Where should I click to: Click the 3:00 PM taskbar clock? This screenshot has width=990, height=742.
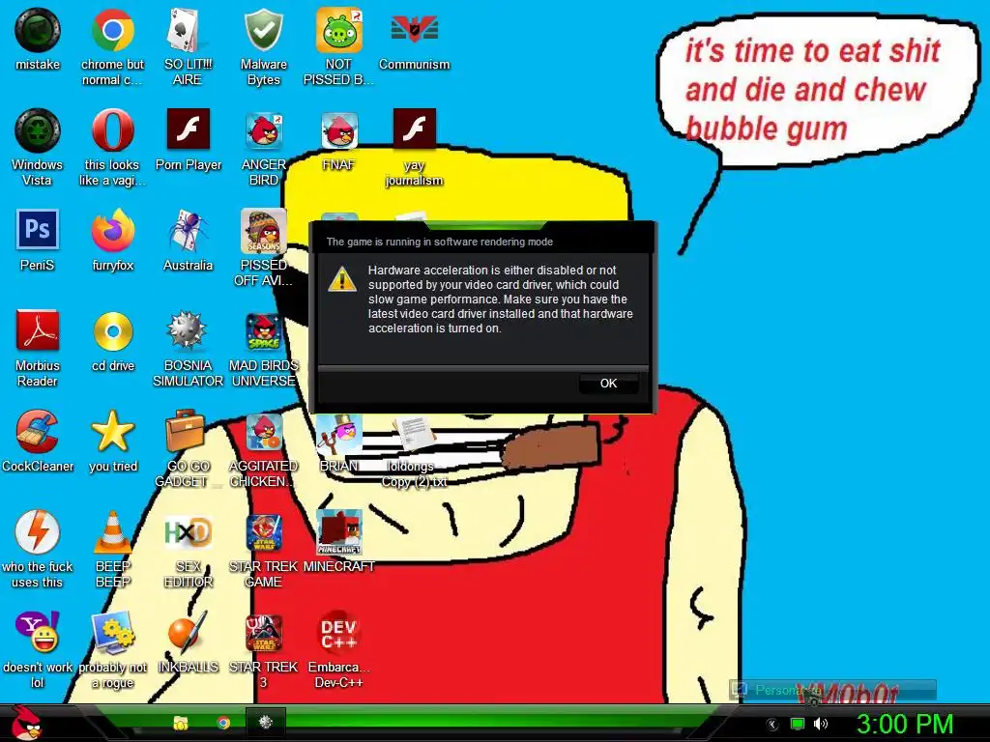[x=905, y=724]
